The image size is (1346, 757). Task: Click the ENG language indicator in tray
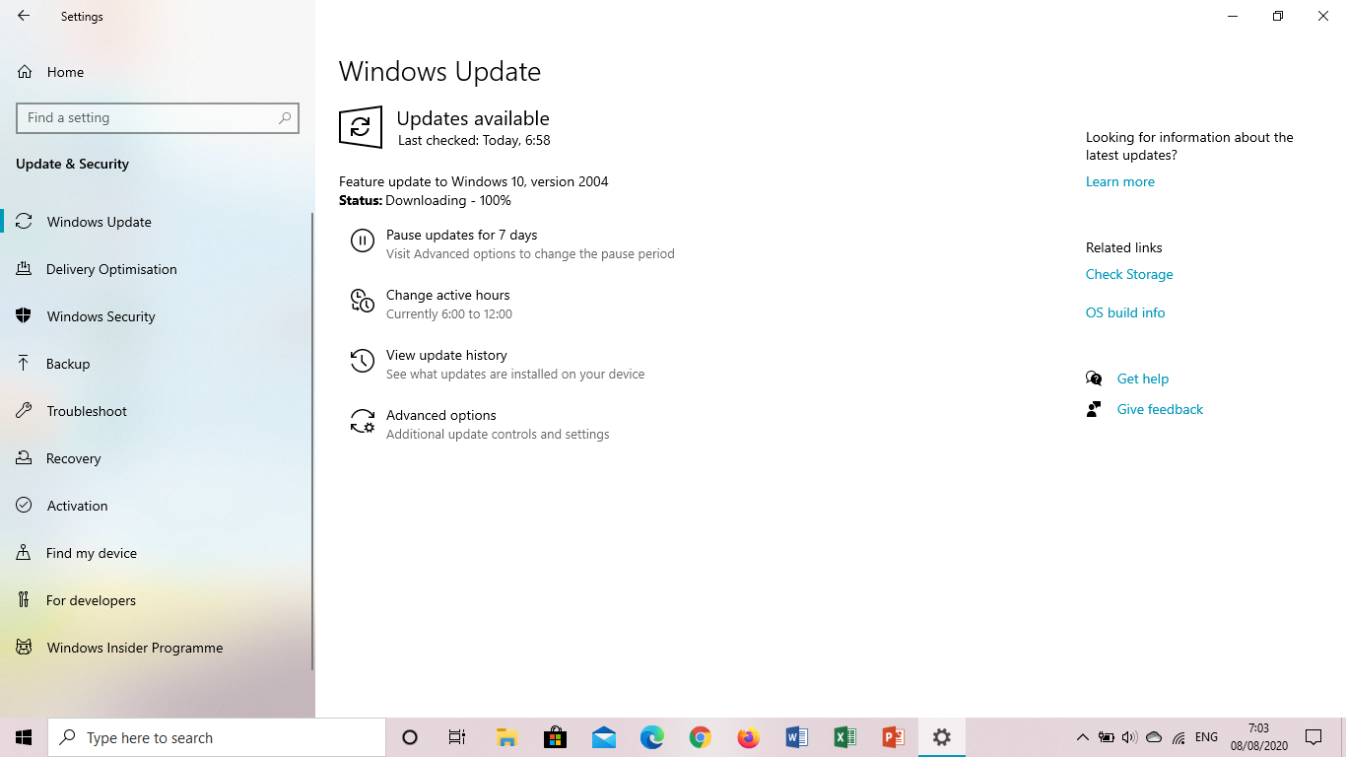tap(1206, 737)
